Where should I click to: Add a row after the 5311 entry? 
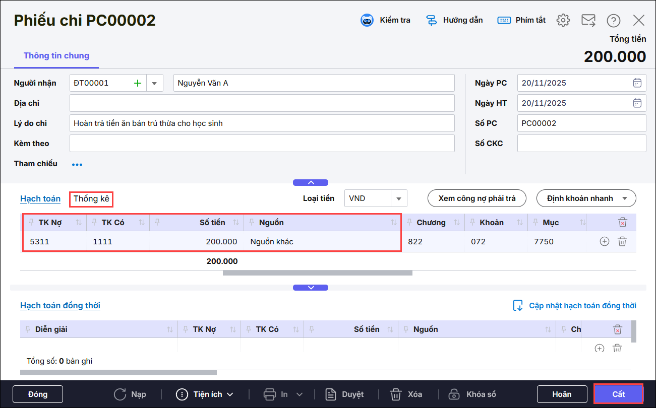[604, 241]
